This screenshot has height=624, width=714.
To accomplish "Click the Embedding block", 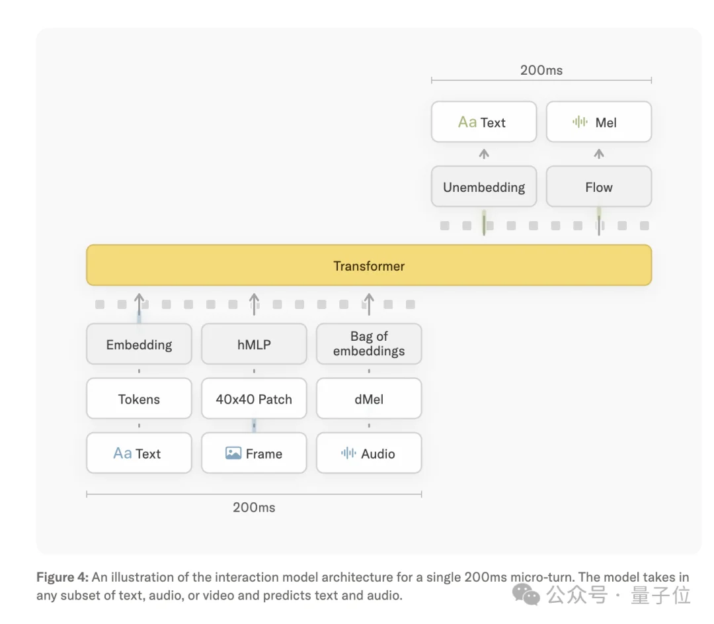I will tap(139, 344).
